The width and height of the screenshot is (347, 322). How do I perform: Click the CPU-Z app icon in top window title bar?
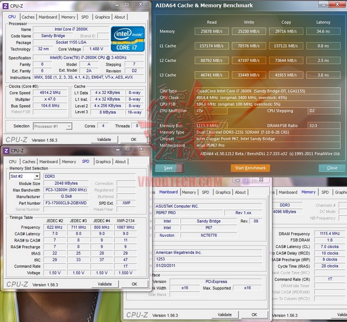(5, 6)
